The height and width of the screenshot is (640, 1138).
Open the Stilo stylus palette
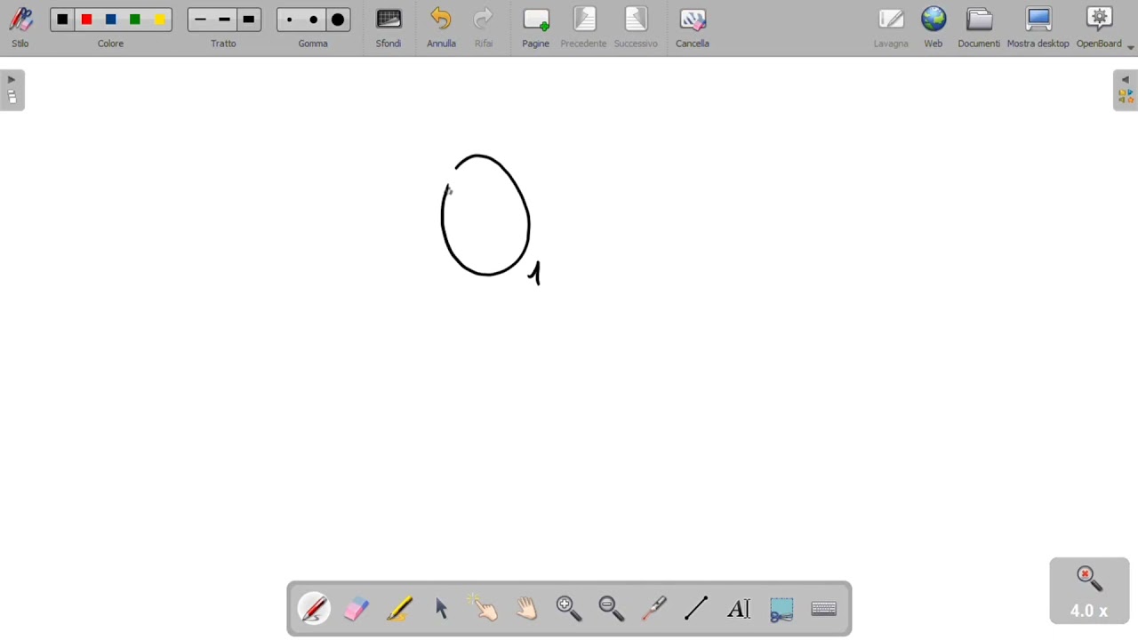pos(20,28)
